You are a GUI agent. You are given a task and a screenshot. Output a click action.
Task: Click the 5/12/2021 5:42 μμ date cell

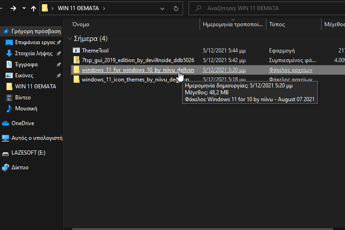224,60
